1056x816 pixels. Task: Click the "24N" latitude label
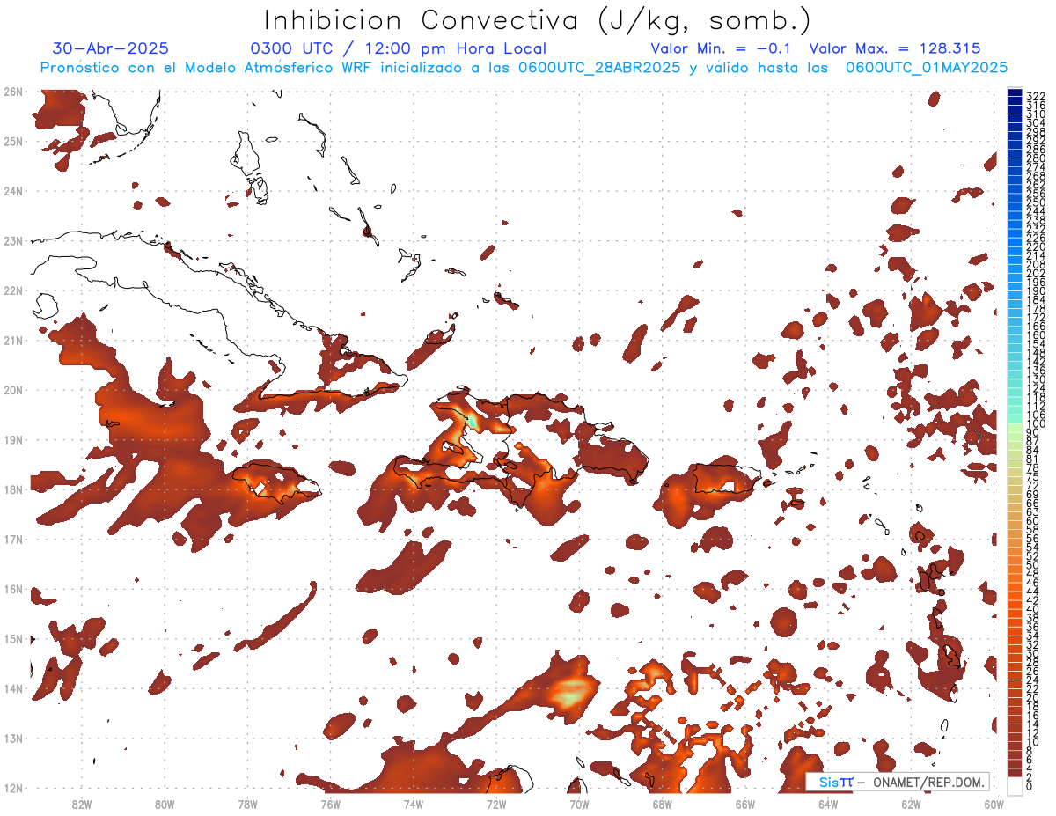coord(12,191)
